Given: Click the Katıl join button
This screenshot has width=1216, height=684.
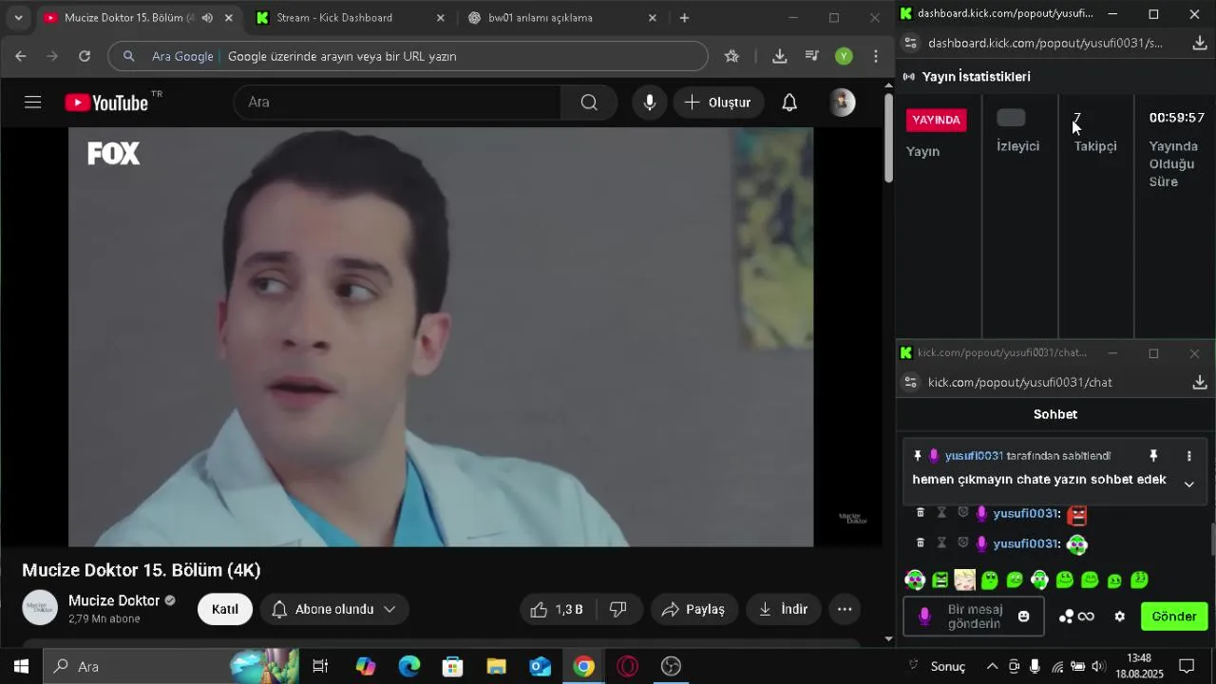Looking at the screenshot, I should 225,609.
